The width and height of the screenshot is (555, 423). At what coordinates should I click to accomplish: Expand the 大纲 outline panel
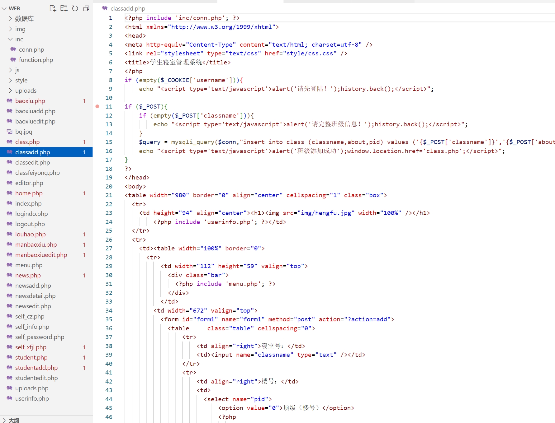tap(4, 420)
